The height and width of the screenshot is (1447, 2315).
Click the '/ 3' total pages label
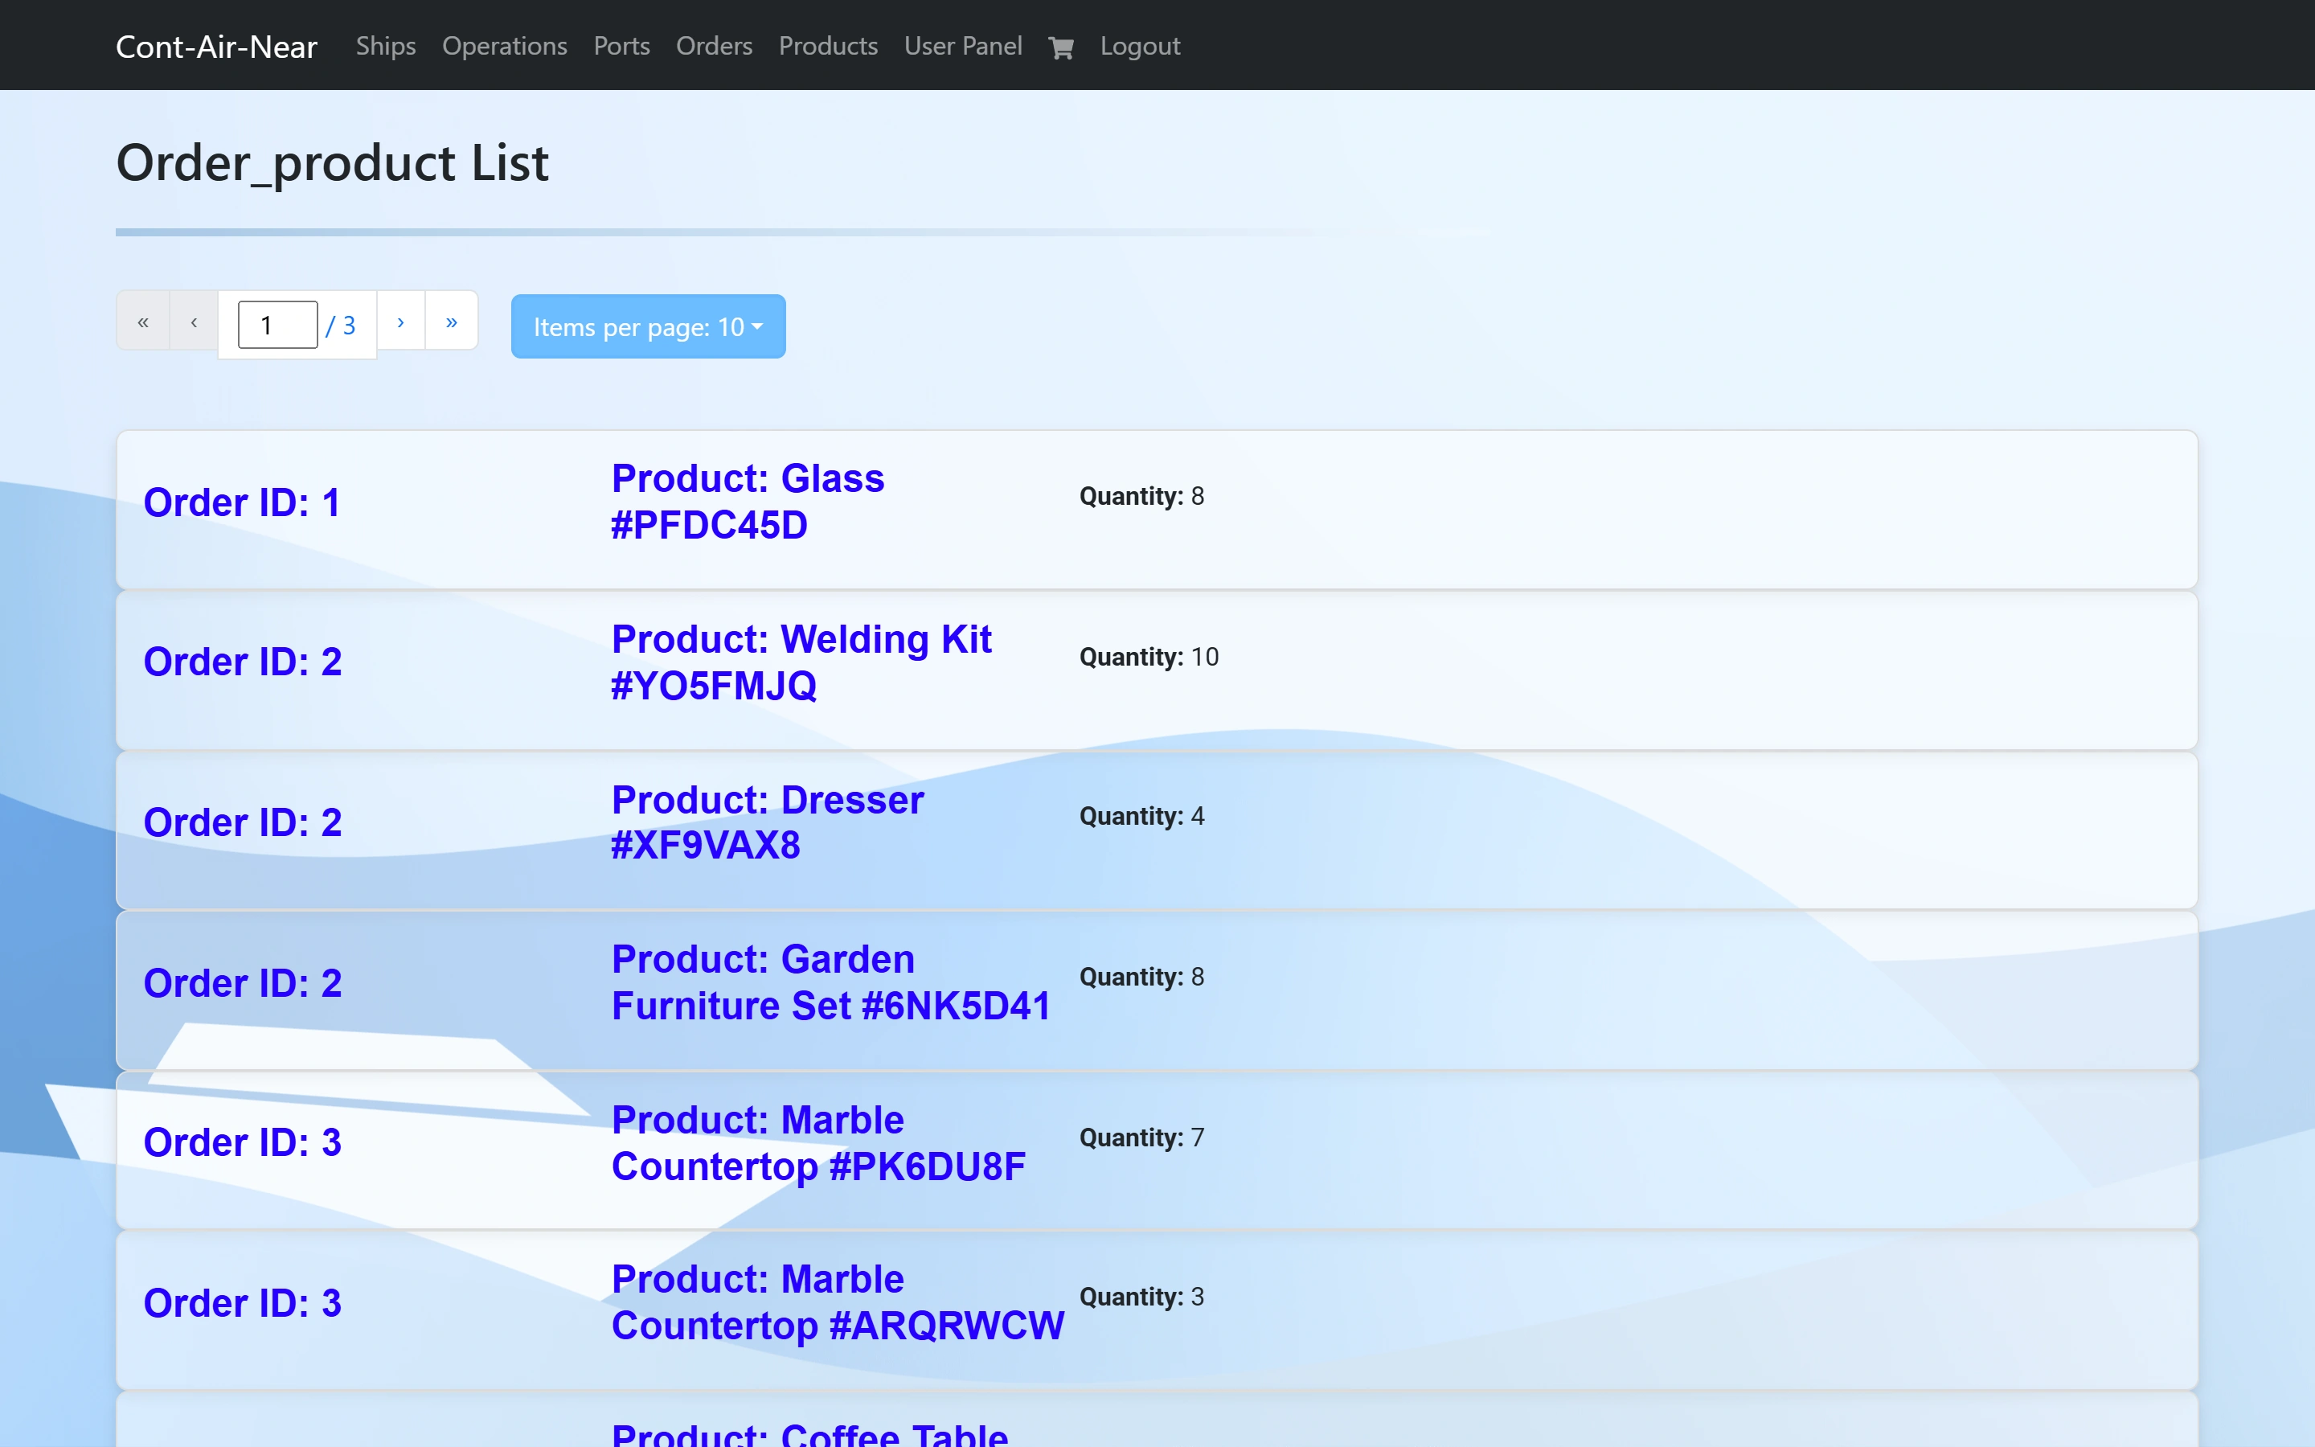coord(341,326)
